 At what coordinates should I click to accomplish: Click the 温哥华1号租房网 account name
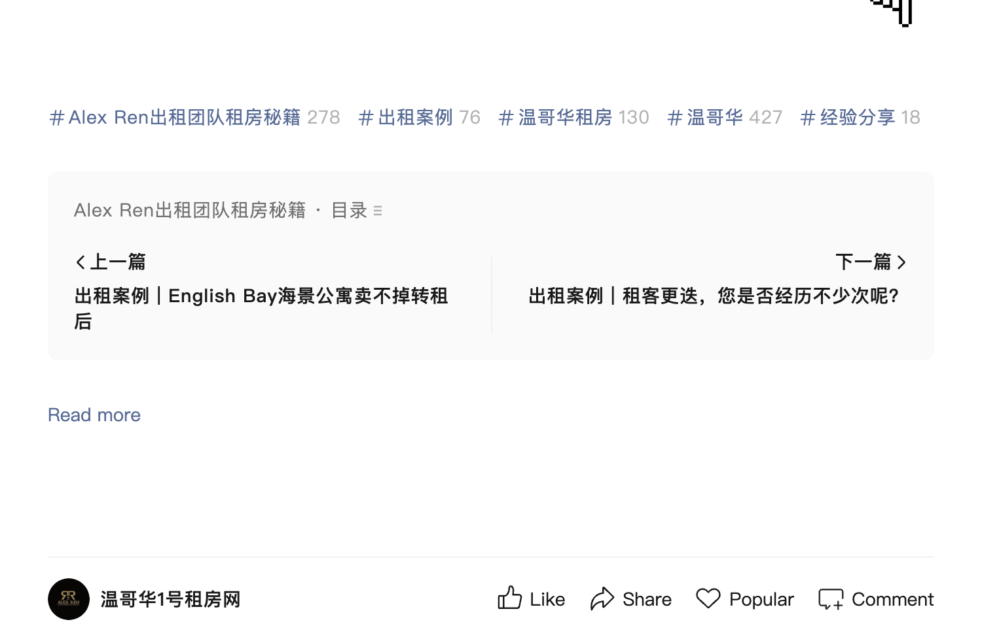tap(170, 599)
